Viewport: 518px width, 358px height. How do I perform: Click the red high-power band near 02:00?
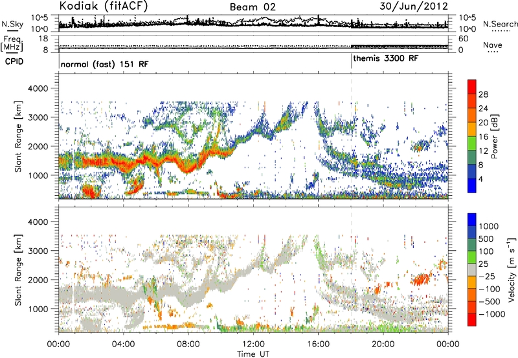click(x=91, y=191)
